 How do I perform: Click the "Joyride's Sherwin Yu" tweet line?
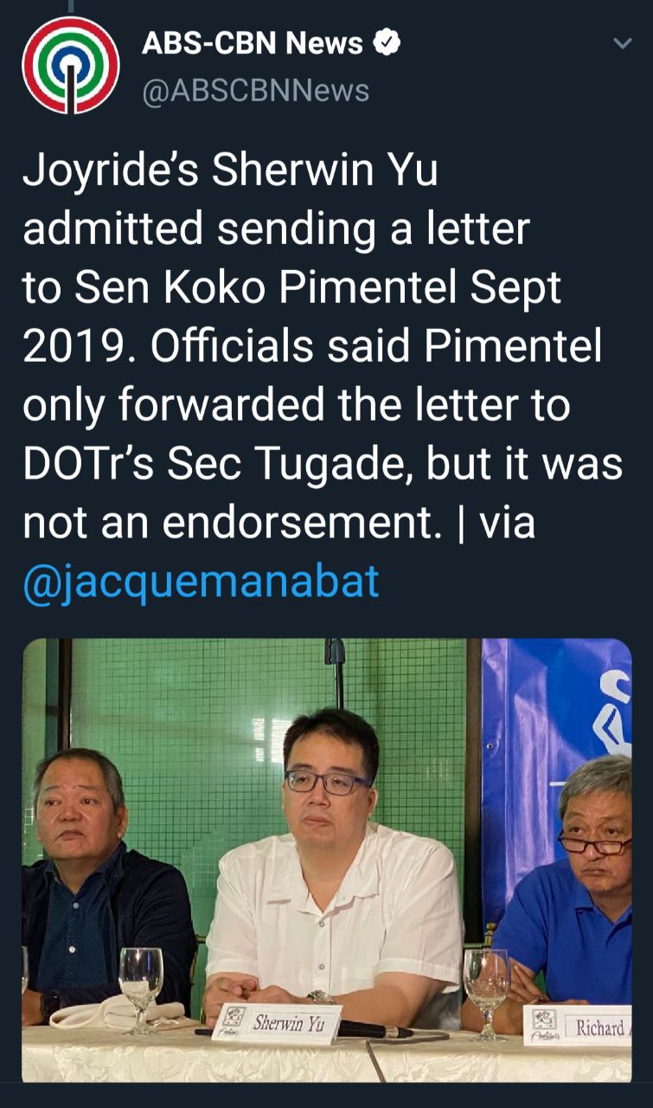point(230,170)
